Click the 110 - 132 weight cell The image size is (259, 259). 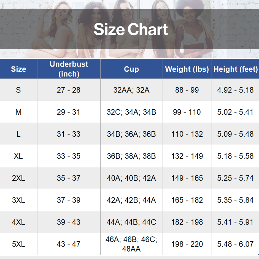[187, 134]
